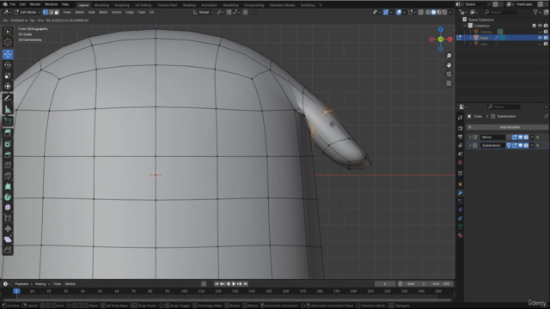Jump to the timeline end frame

[246, 284]
